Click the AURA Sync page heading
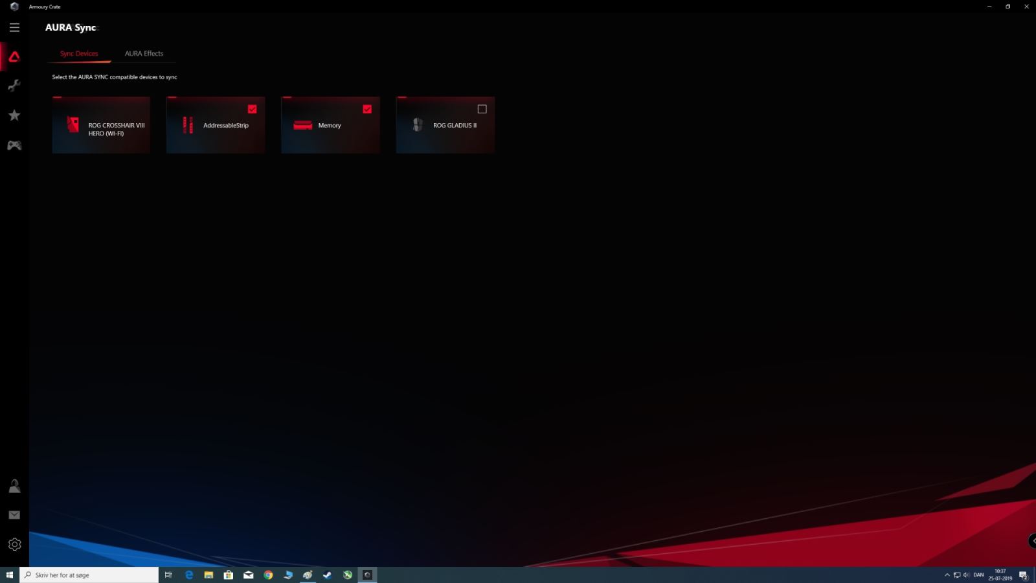Image resolution: width=1036 pixels, height=583 pixels. 71,28
